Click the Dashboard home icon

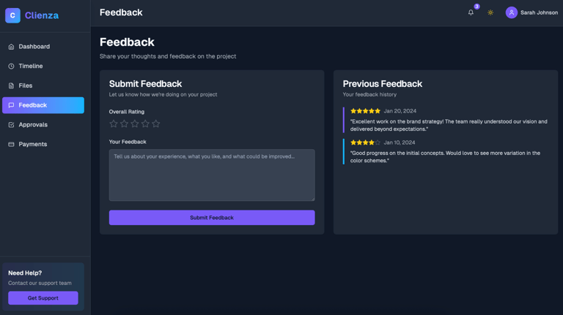point(11,47)
